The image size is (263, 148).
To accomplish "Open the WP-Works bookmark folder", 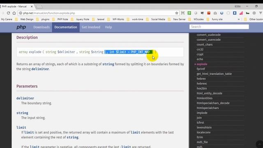I will coord(116,19).
